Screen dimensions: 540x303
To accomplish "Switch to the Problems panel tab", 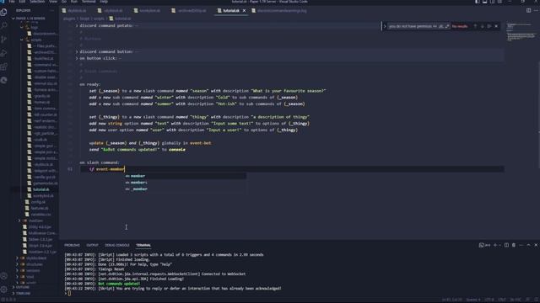I will [x=72, y=245].
